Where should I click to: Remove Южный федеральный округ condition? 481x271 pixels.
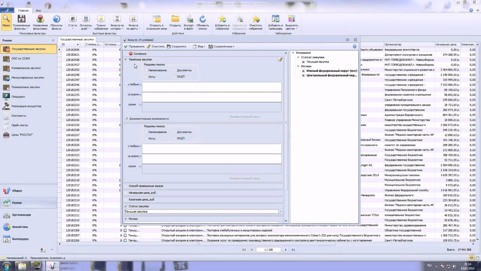(x=303, y=71)
